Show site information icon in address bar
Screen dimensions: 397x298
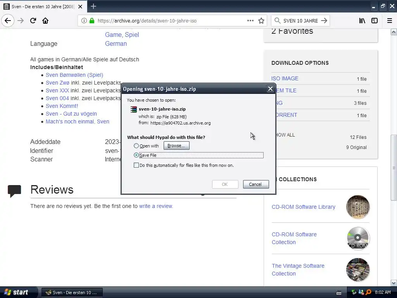point(84,21)
